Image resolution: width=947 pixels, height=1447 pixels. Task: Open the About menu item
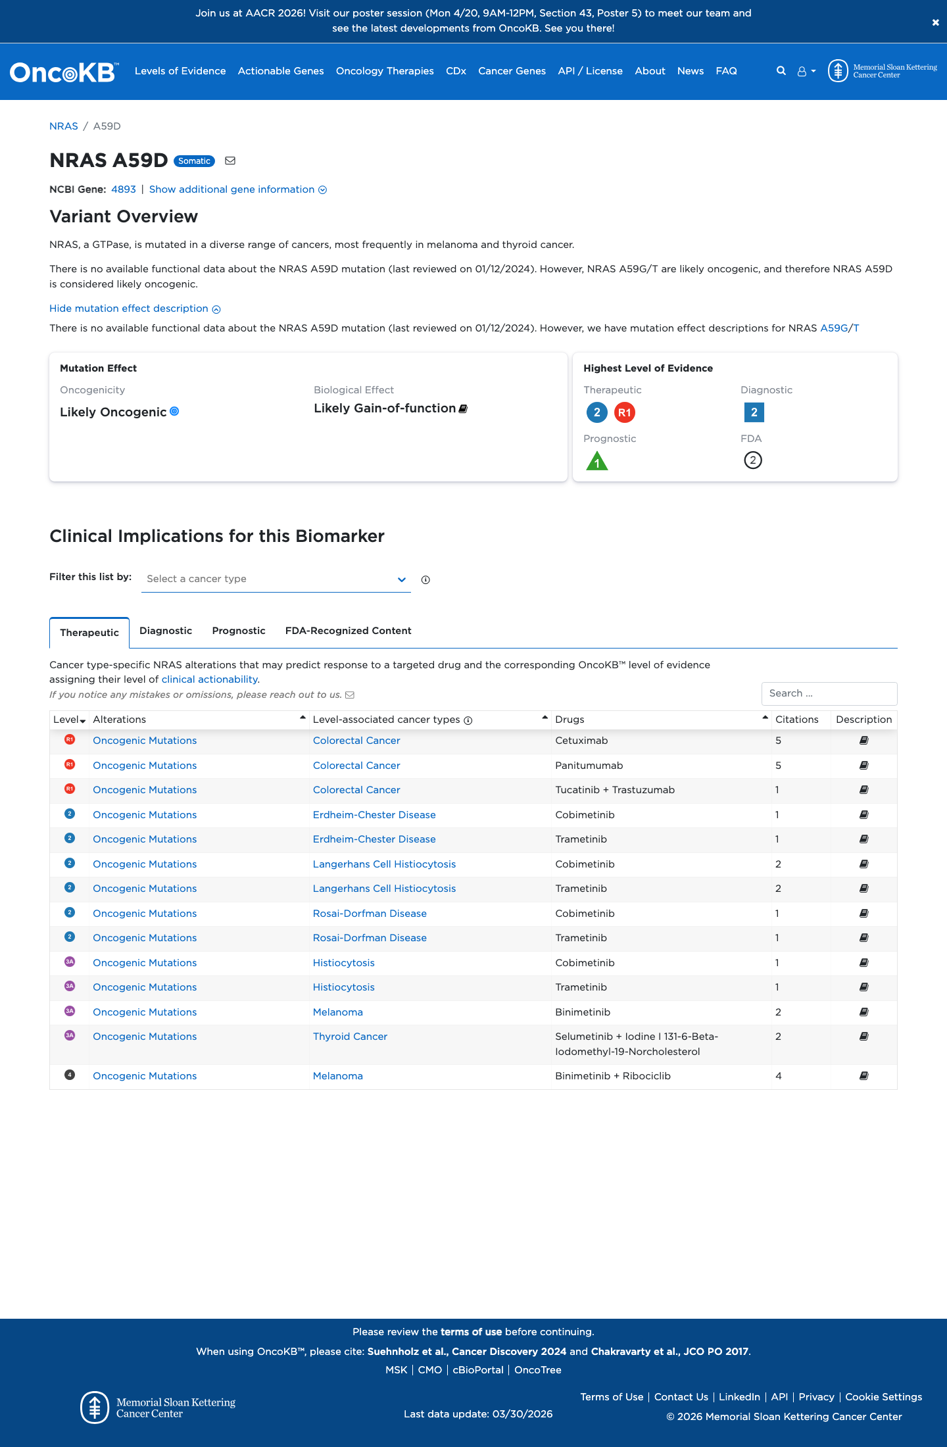(650, 71)
